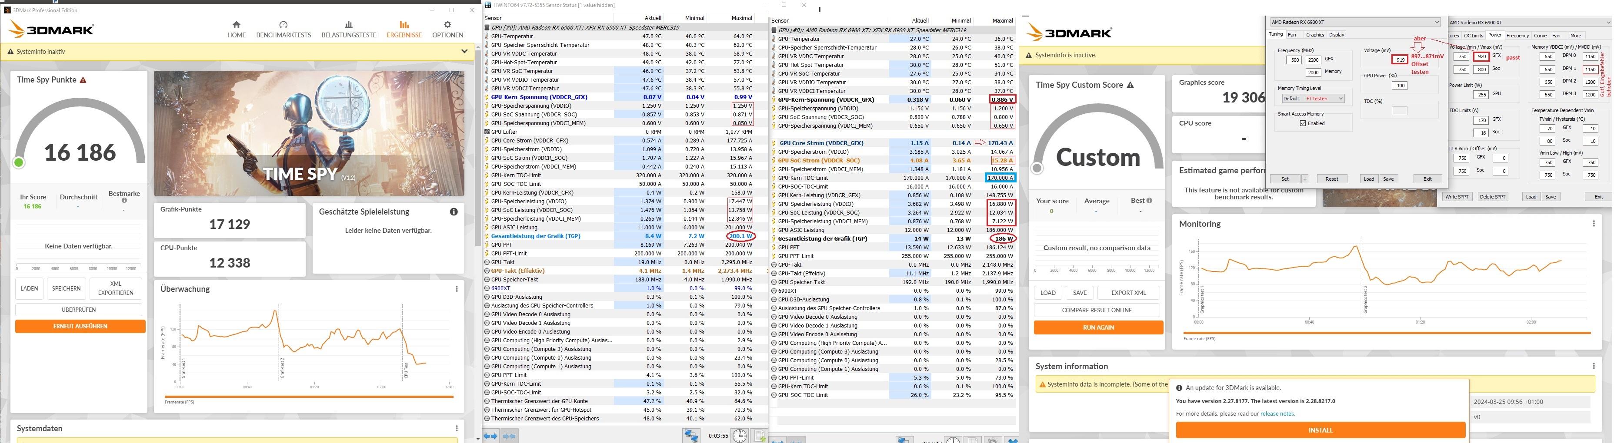Click the GPU Power (%) field showing 100

(1399, 86)
